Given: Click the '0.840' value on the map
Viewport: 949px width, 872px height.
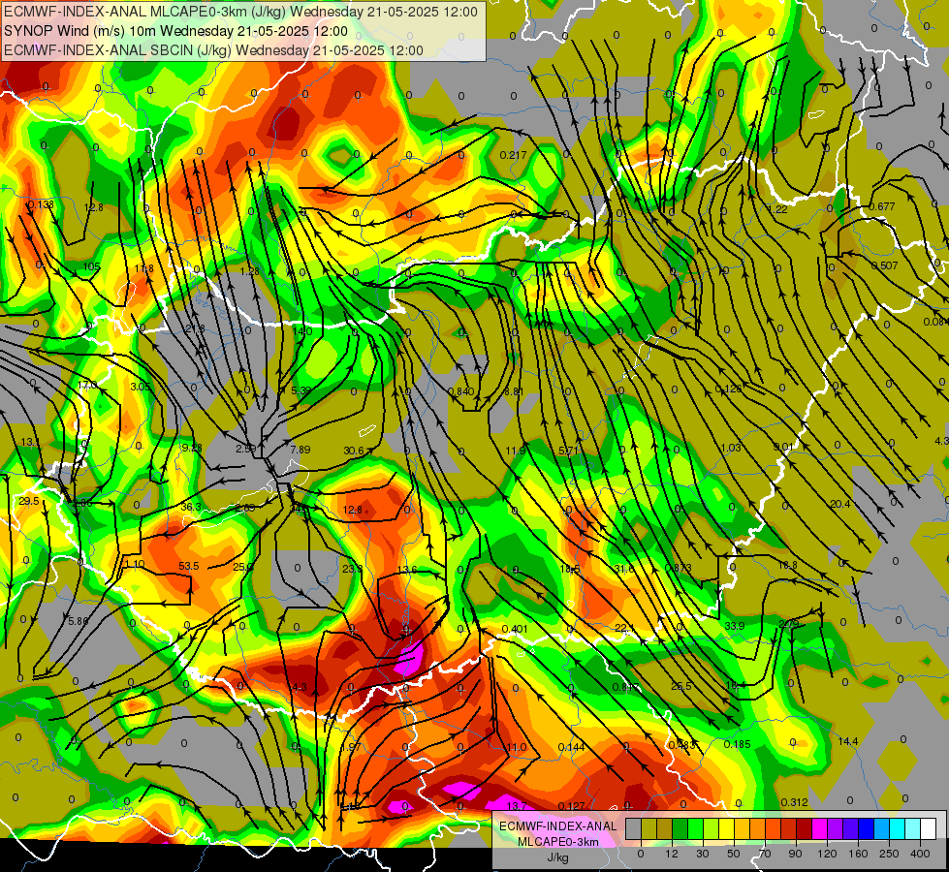Looking at the screenshot, I should click(461, 391).
